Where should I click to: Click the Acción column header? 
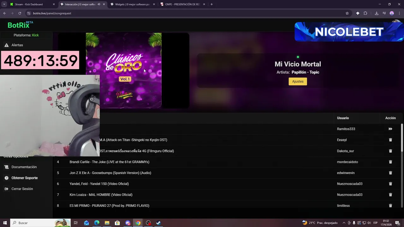(390, 118)
